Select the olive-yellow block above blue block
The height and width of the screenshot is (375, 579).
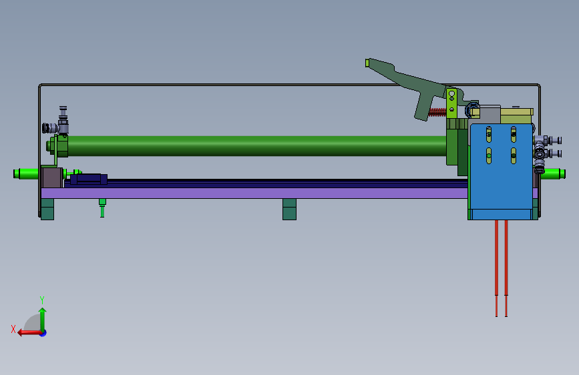(x=517, y=115)
